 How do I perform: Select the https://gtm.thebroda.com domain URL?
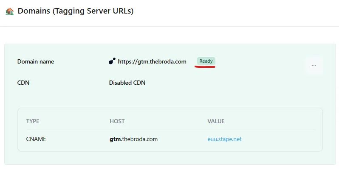[x=152, y=62]
